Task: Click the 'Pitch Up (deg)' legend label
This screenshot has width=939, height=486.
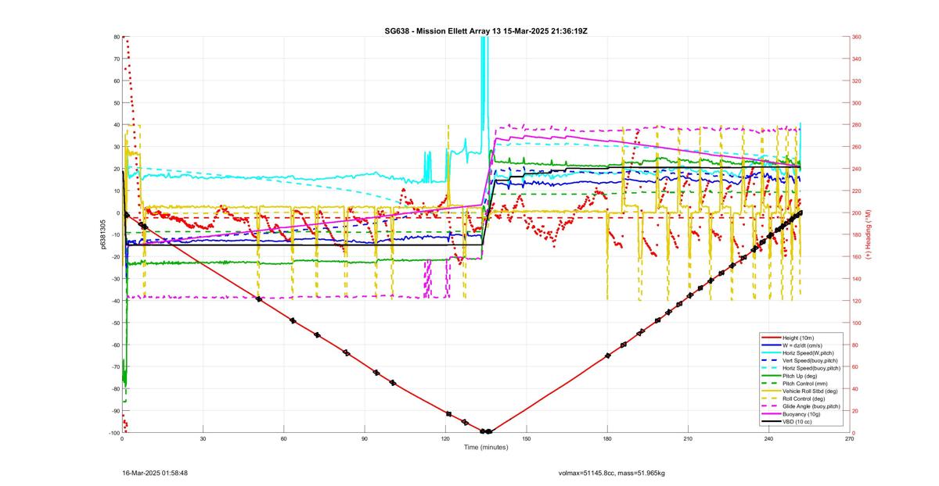Action: pyautogui.click(x=801, y=375)
